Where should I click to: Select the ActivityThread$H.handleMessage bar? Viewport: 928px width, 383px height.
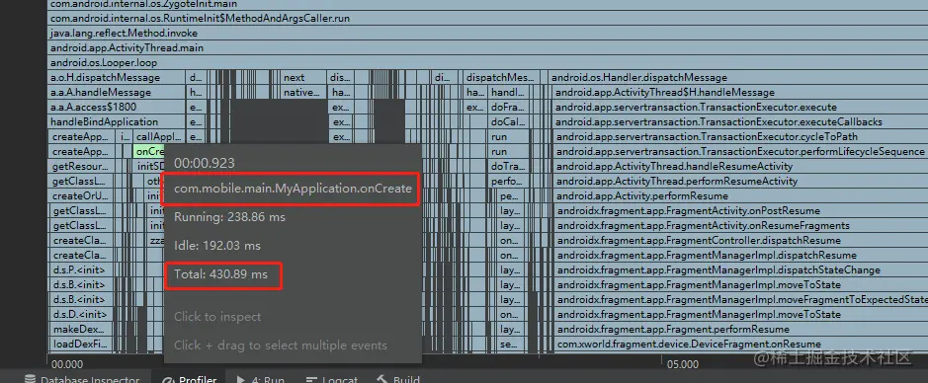coord(740,92)
